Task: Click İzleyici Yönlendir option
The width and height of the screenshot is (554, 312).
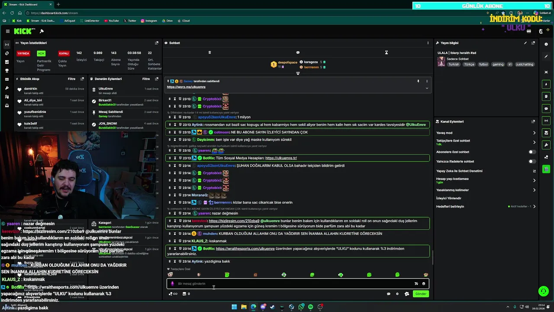Action: 449,198
